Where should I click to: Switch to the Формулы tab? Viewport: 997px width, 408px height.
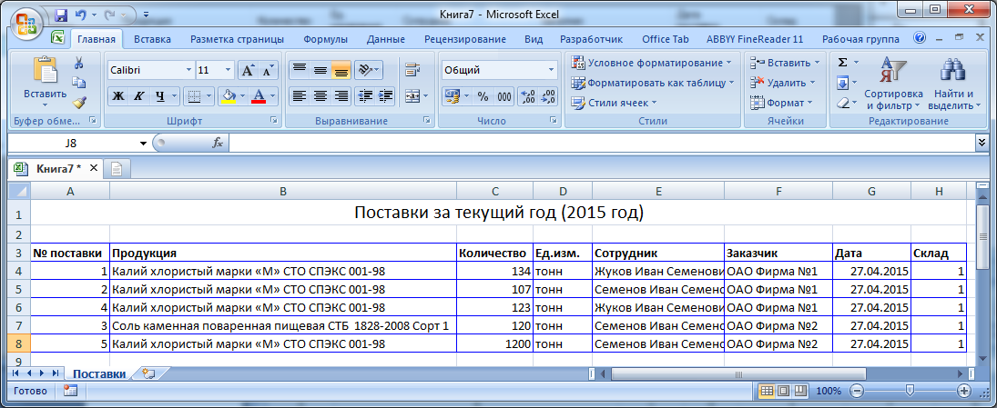[x=326, y=39]
